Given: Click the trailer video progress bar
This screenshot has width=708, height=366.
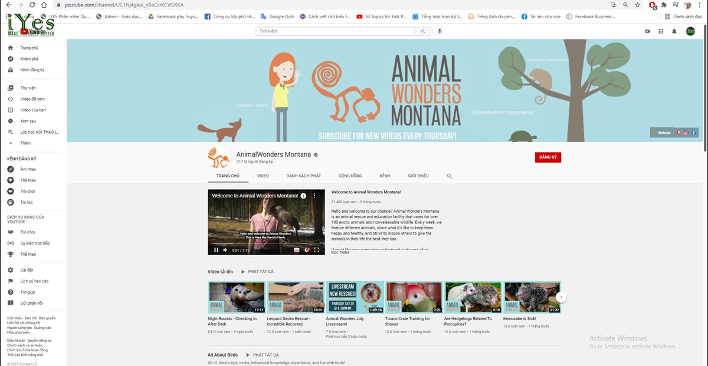Looking at the screenshot, I should click(266, 243).
